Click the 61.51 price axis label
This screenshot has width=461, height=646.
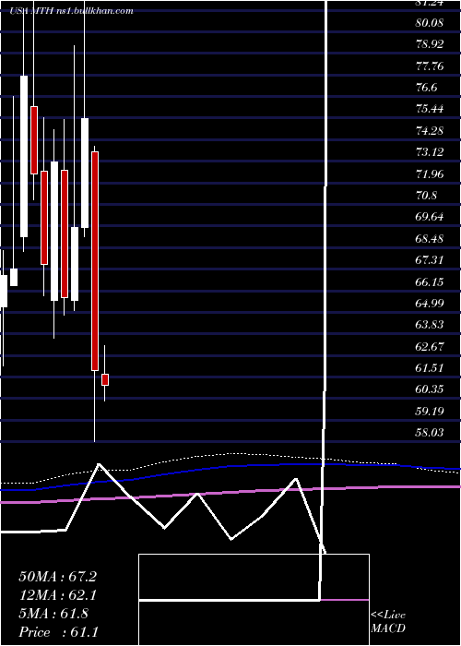coord(430,367)
